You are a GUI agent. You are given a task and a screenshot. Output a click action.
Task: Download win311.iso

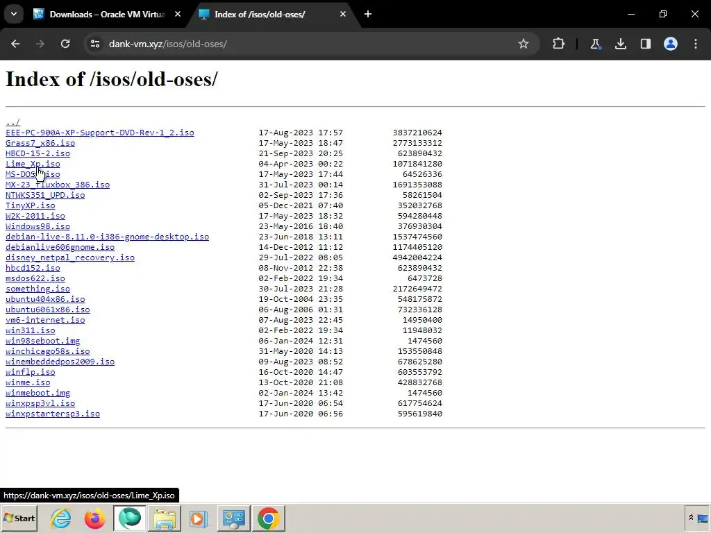click(31, 331)
